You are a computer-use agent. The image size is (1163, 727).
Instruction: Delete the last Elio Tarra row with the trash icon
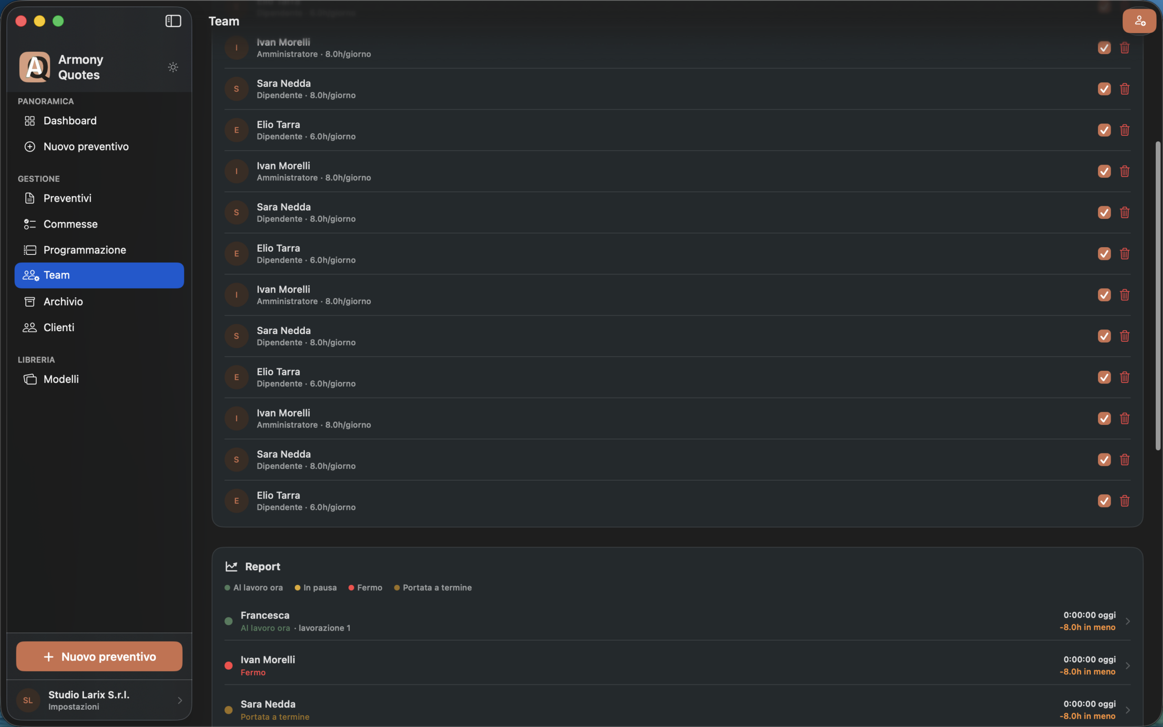pyautogui.click(x=1124, y=501)
